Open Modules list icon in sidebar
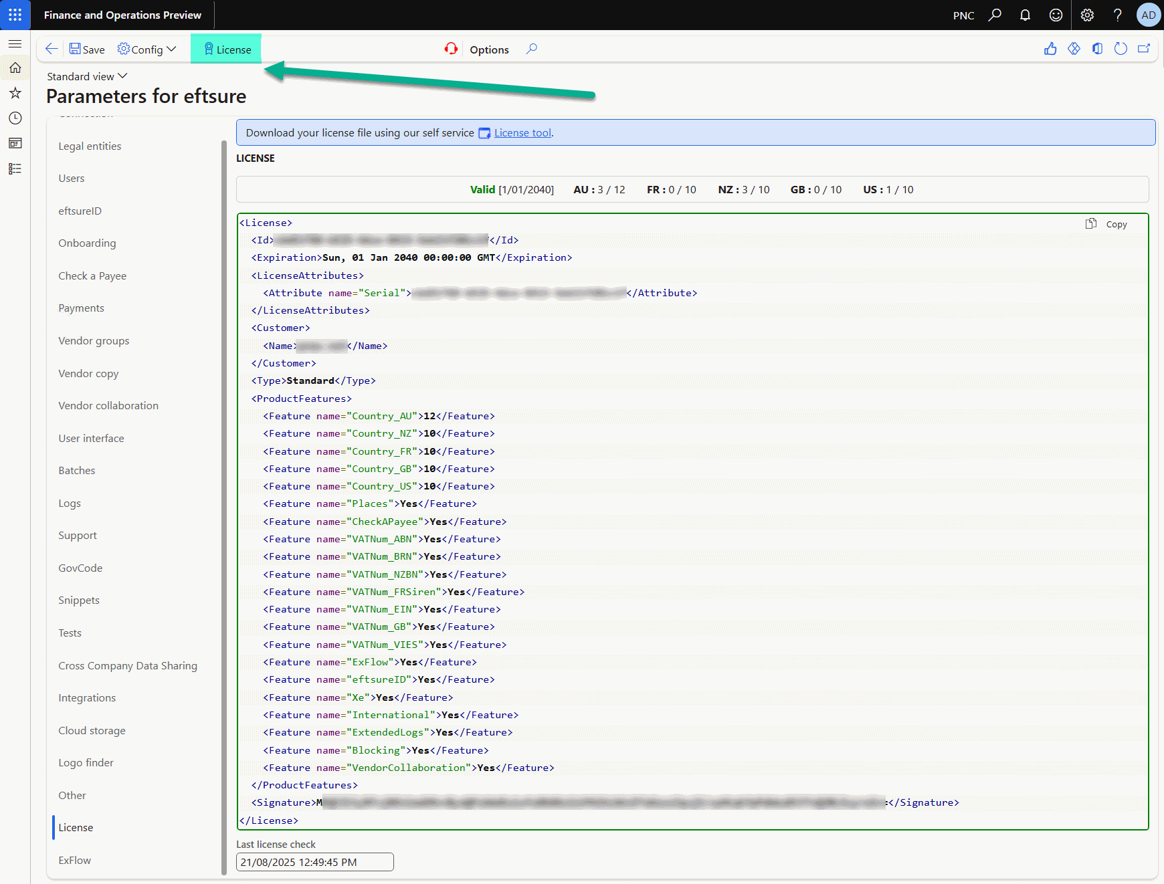 click(x=15, y=169)
